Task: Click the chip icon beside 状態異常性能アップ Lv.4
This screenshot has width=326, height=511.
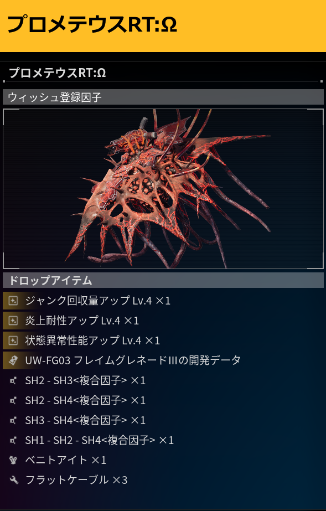Action: (13, 340)
